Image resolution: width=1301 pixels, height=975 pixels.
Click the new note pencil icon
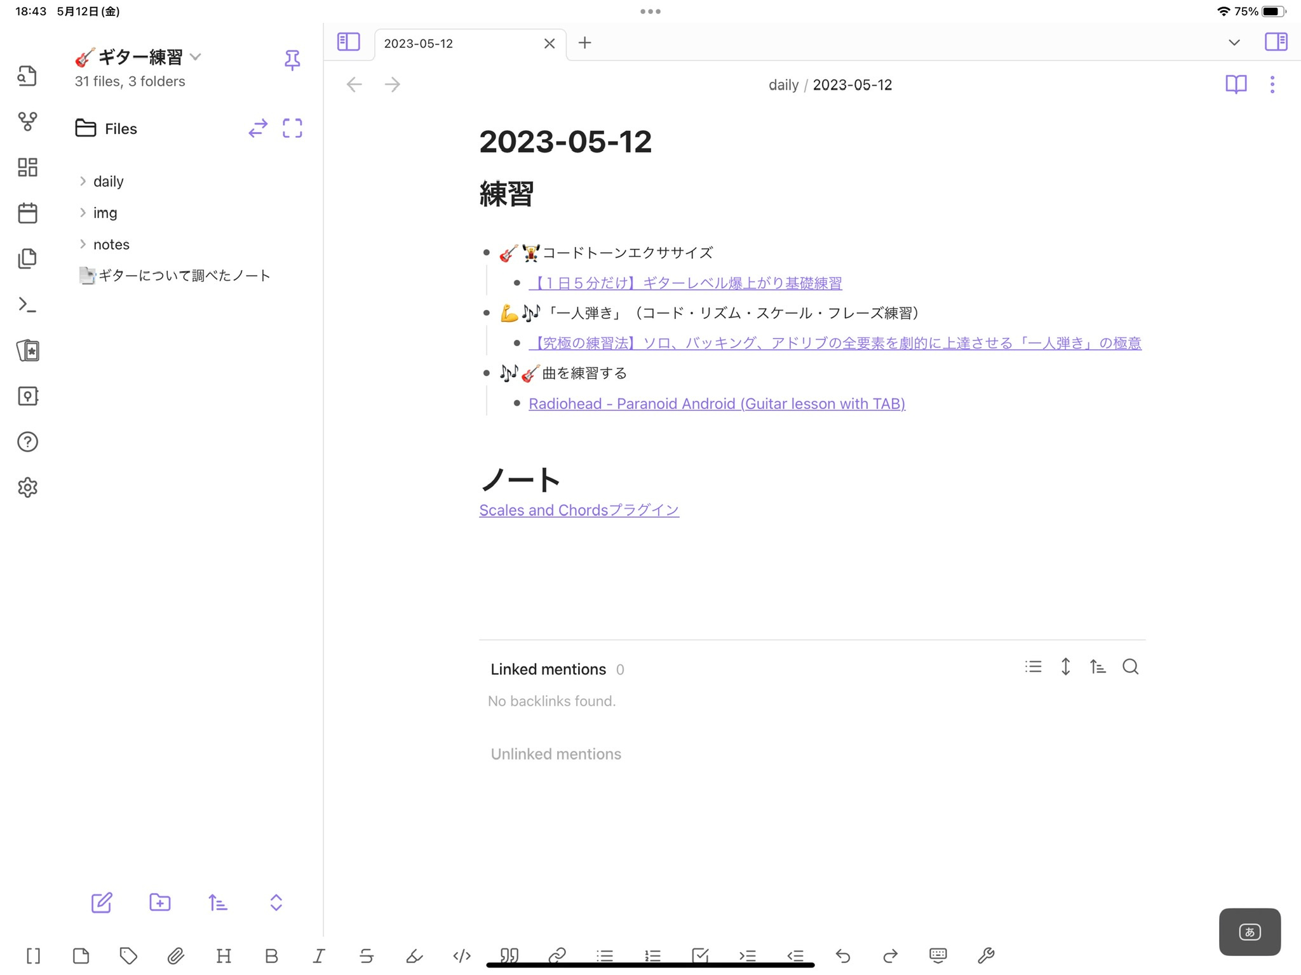(x=102, y=903)
